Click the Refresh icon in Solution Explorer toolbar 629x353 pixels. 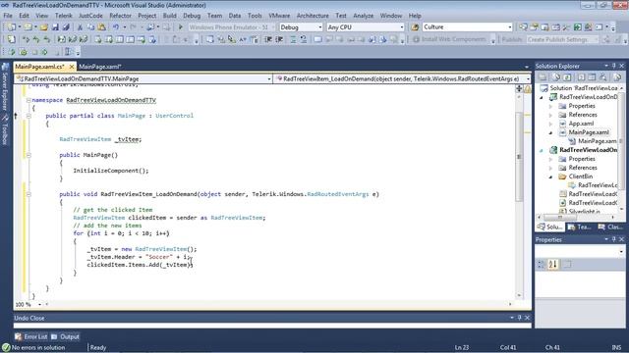click(567, 77)
